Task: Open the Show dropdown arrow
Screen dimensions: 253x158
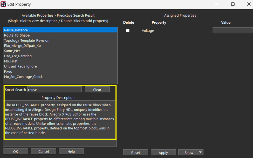Action: click(200, 153)
